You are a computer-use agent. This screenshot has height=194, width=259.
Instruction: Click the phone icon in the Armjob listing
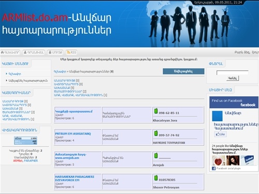(156, 155)
